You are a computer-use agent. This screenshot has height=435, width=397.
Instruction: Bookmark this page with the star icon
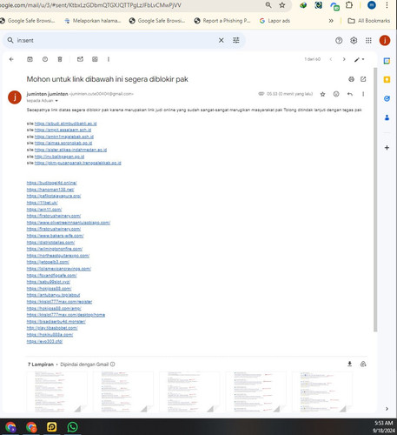(x=282, y=5)
